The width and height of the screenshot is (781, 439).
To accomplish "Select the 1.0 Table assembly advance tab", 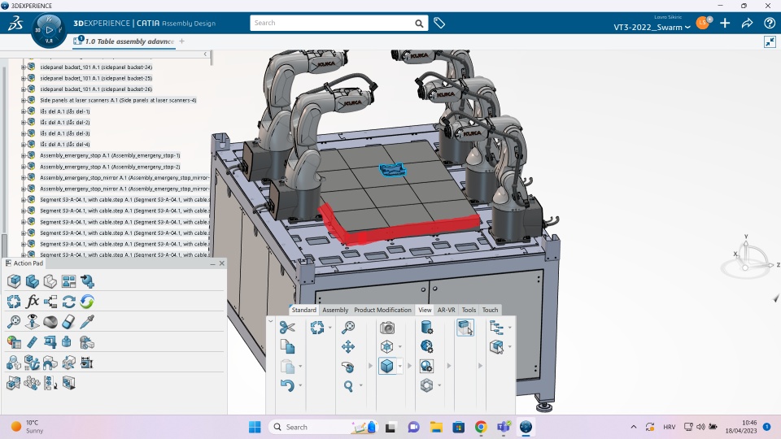I will point(124,41).
